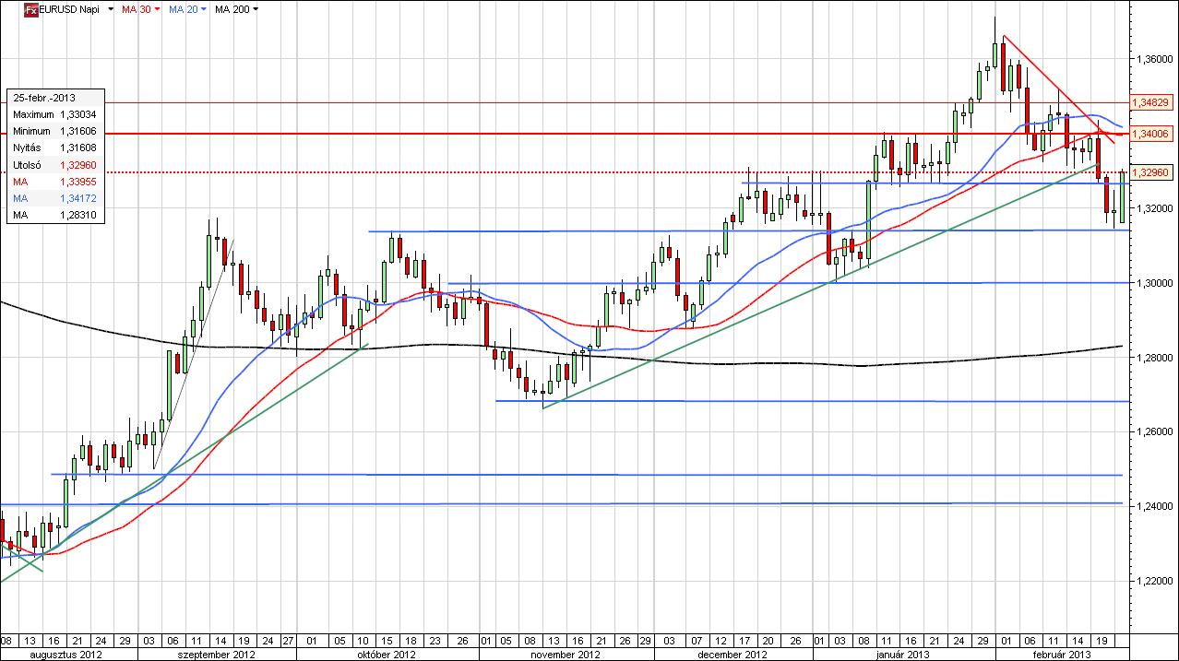Click the Minimum value 1,31606
This screenshot has width=1179, height=661.
point(78,131)
